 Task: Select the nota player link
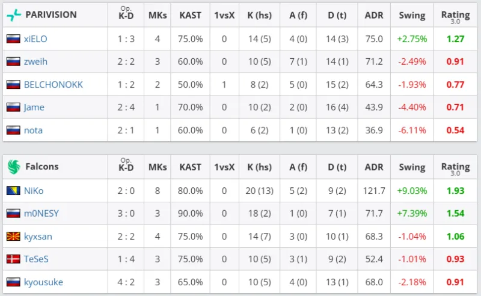pos(33,130)
